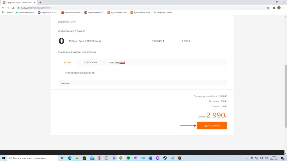Open the Mi Smart Band 4 NFC Черный link
This screenshot has height=161, width=287.
point(85,41)
